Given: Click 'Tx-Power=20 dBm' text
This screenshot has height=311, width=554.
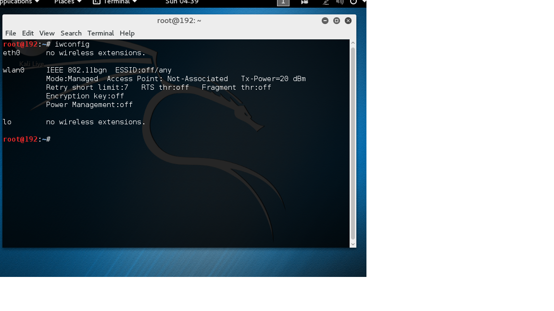Looking at the screenshot, I should coord(274,79).
